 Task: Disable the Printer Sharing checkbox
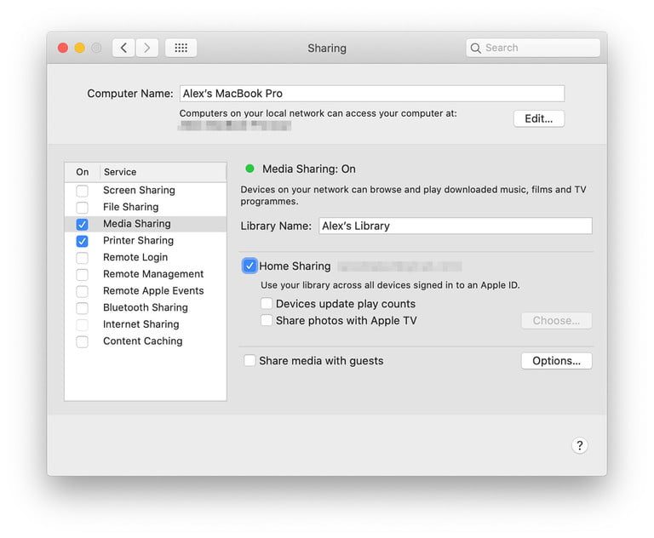(x=83, y=241)
